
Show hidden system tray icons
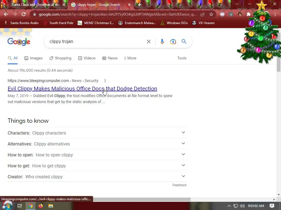click(x=229, y=206)
